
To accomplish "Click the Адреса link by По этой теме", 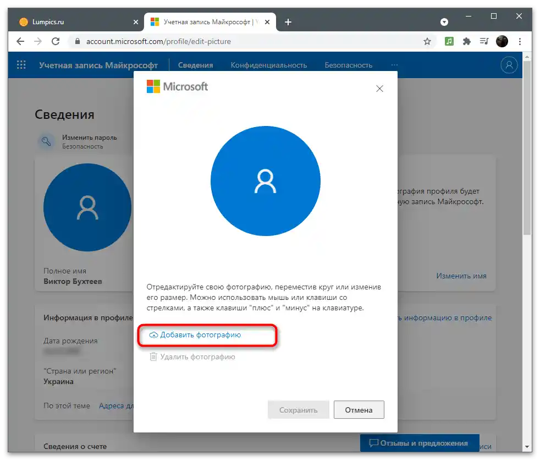I will [x=116, y=406].
